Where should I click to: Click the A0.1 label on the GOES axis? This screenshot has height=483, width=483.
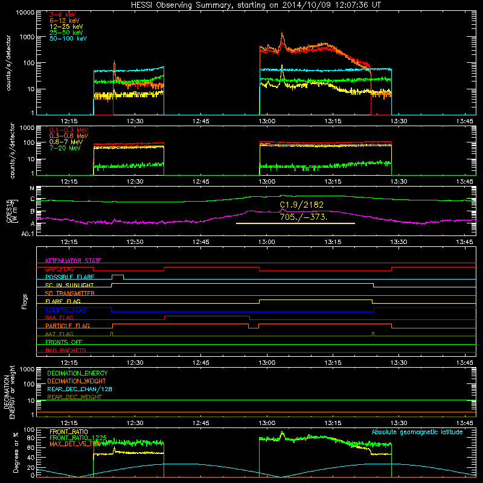pos(28,234)
